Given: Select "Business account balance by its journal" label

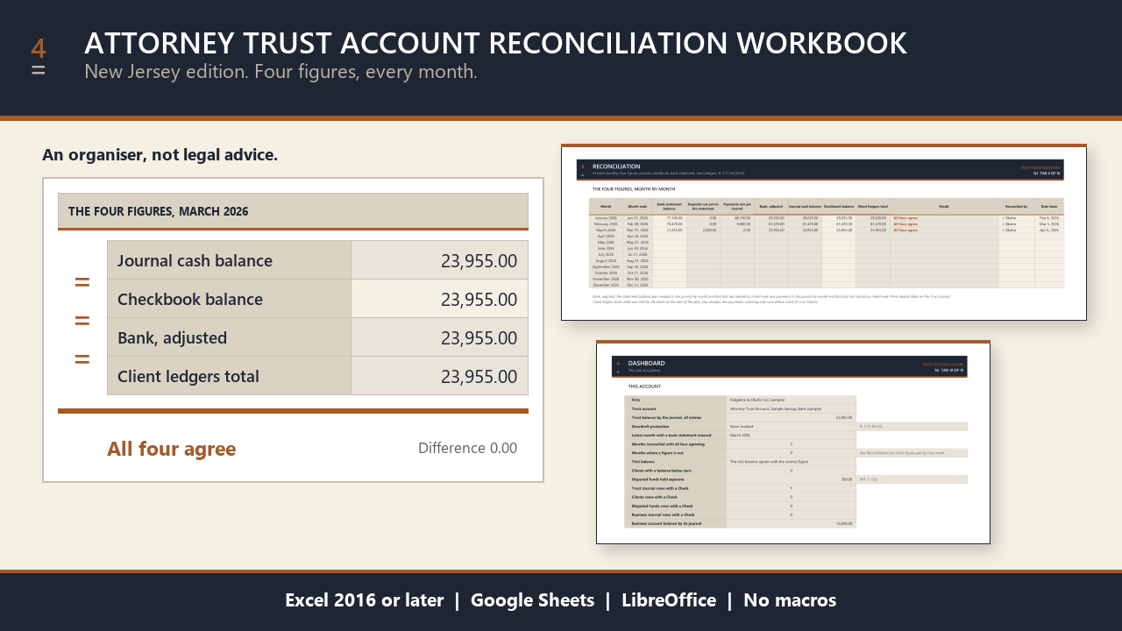Looking at the screenshot, I should pos(664,523).
